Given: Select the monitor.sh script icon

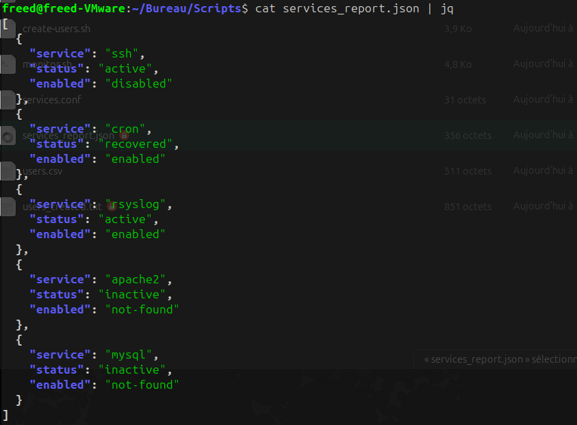Looking at the screenshot, I should (8, 64).
